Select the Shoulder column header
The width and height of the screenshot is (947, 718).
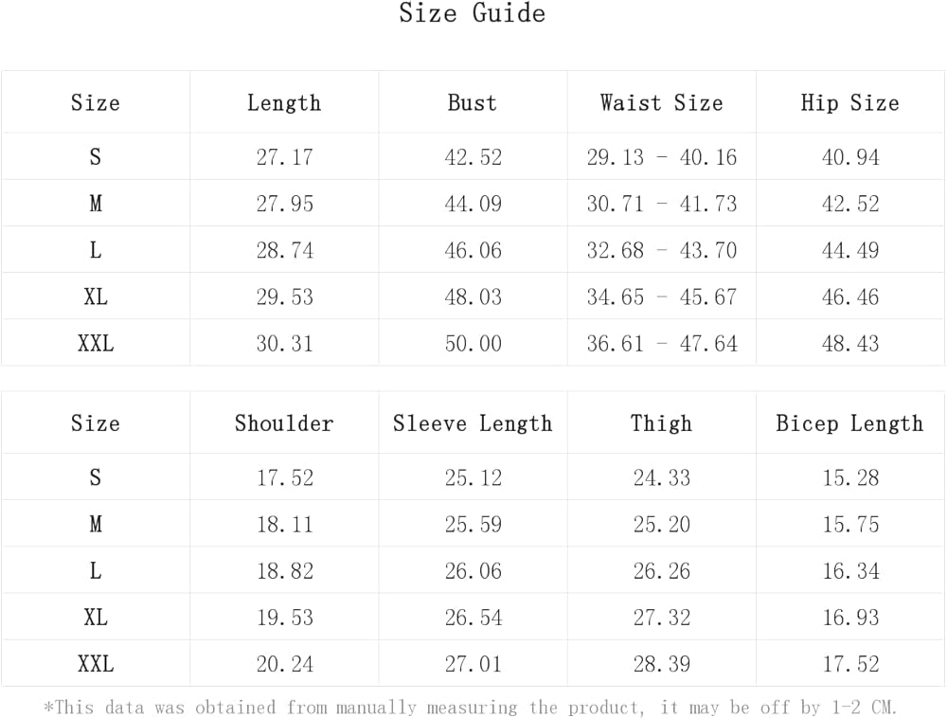coord(284,423)
